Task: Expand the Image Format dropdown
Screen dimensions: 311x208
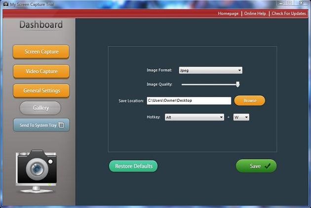Action: (x=210, y=70)
